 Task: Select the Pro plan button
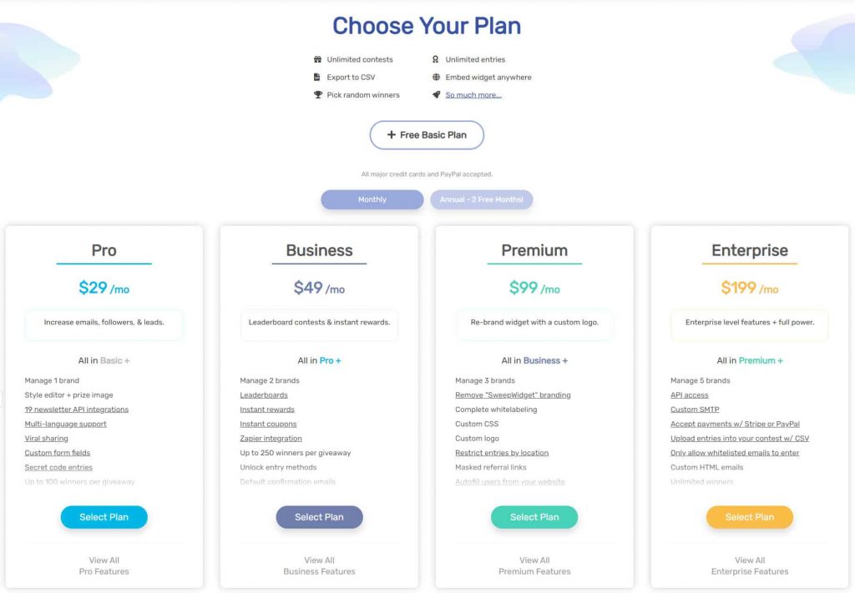pyautogui.click(x=104, y=517)
